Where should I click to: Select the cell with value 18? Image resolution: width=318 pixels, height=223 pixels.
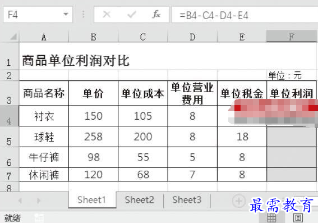242,136
